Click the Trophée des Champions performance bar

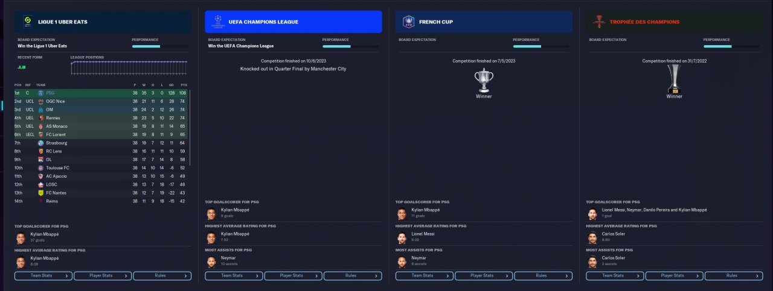point(731,46)
